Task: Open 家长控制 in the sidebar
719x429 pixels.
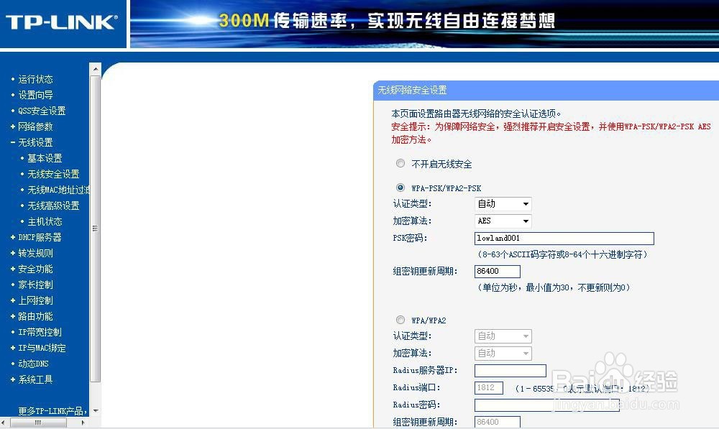Action: pos(35,285)
